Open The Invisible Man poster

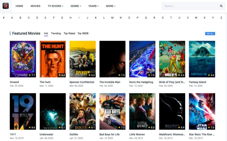[113, 59]
